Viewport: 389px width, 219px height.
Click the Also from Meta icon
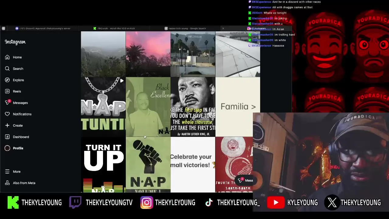click(7, 183)
